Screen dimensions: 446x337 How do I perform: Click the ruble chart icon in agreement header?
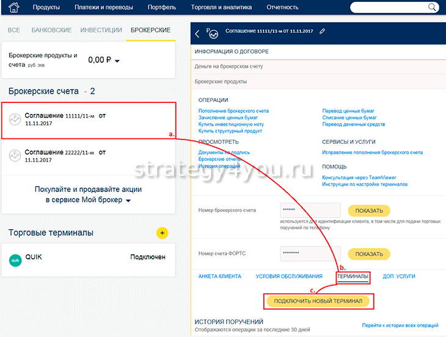[213, 33]
